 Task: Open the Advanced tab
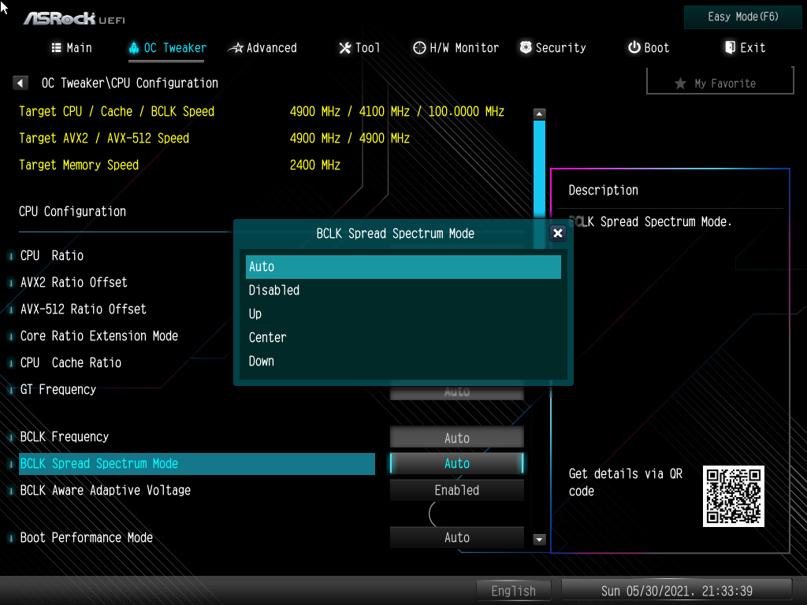pyautogui.click(x=262, y=48)
